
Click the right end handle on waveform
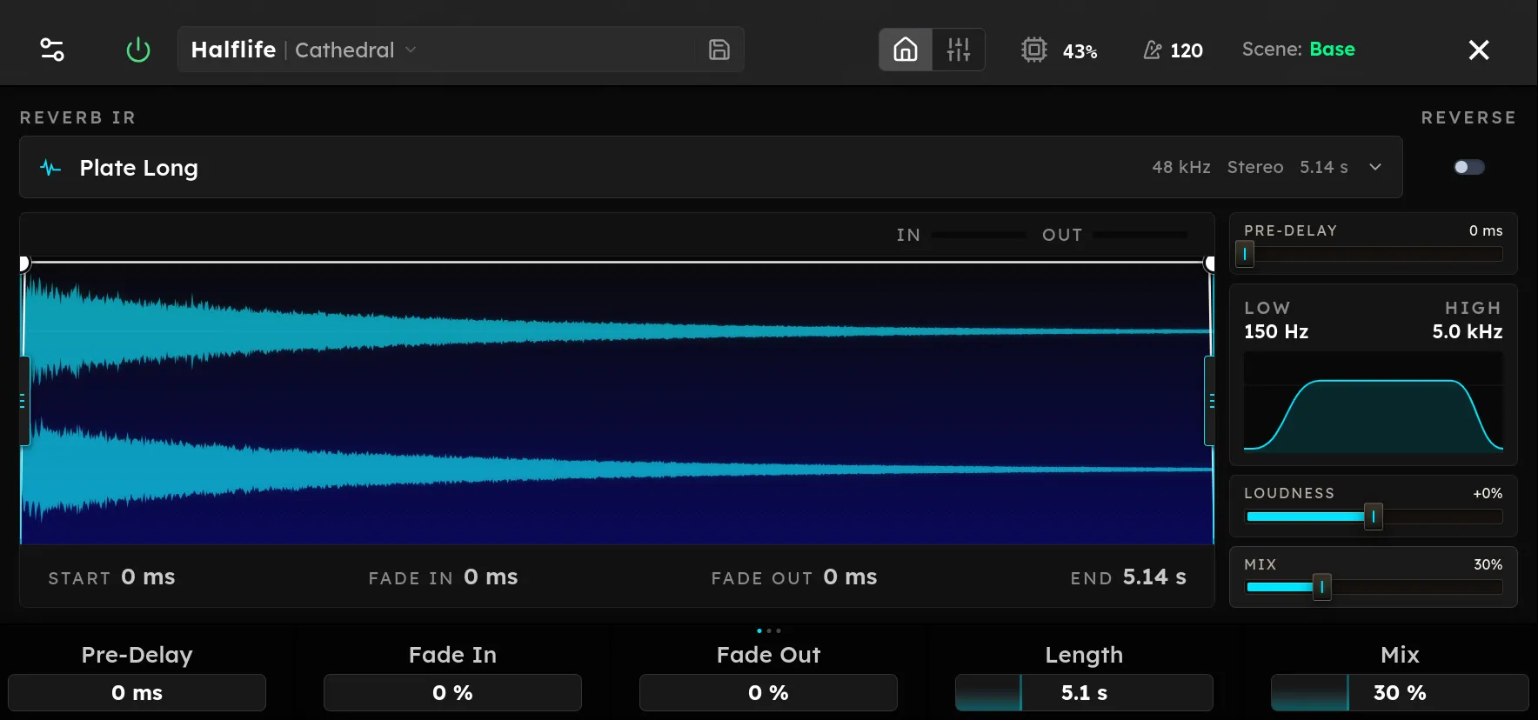[x=1210, y=263]
